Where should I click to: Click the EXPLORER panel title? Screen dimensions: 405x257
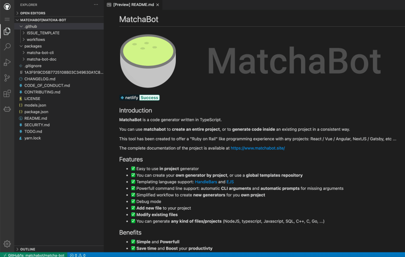(29, 5)
